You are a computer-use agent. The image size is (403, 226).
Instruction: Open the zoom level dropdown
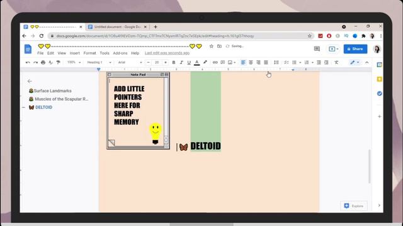(x=74, y=62)
